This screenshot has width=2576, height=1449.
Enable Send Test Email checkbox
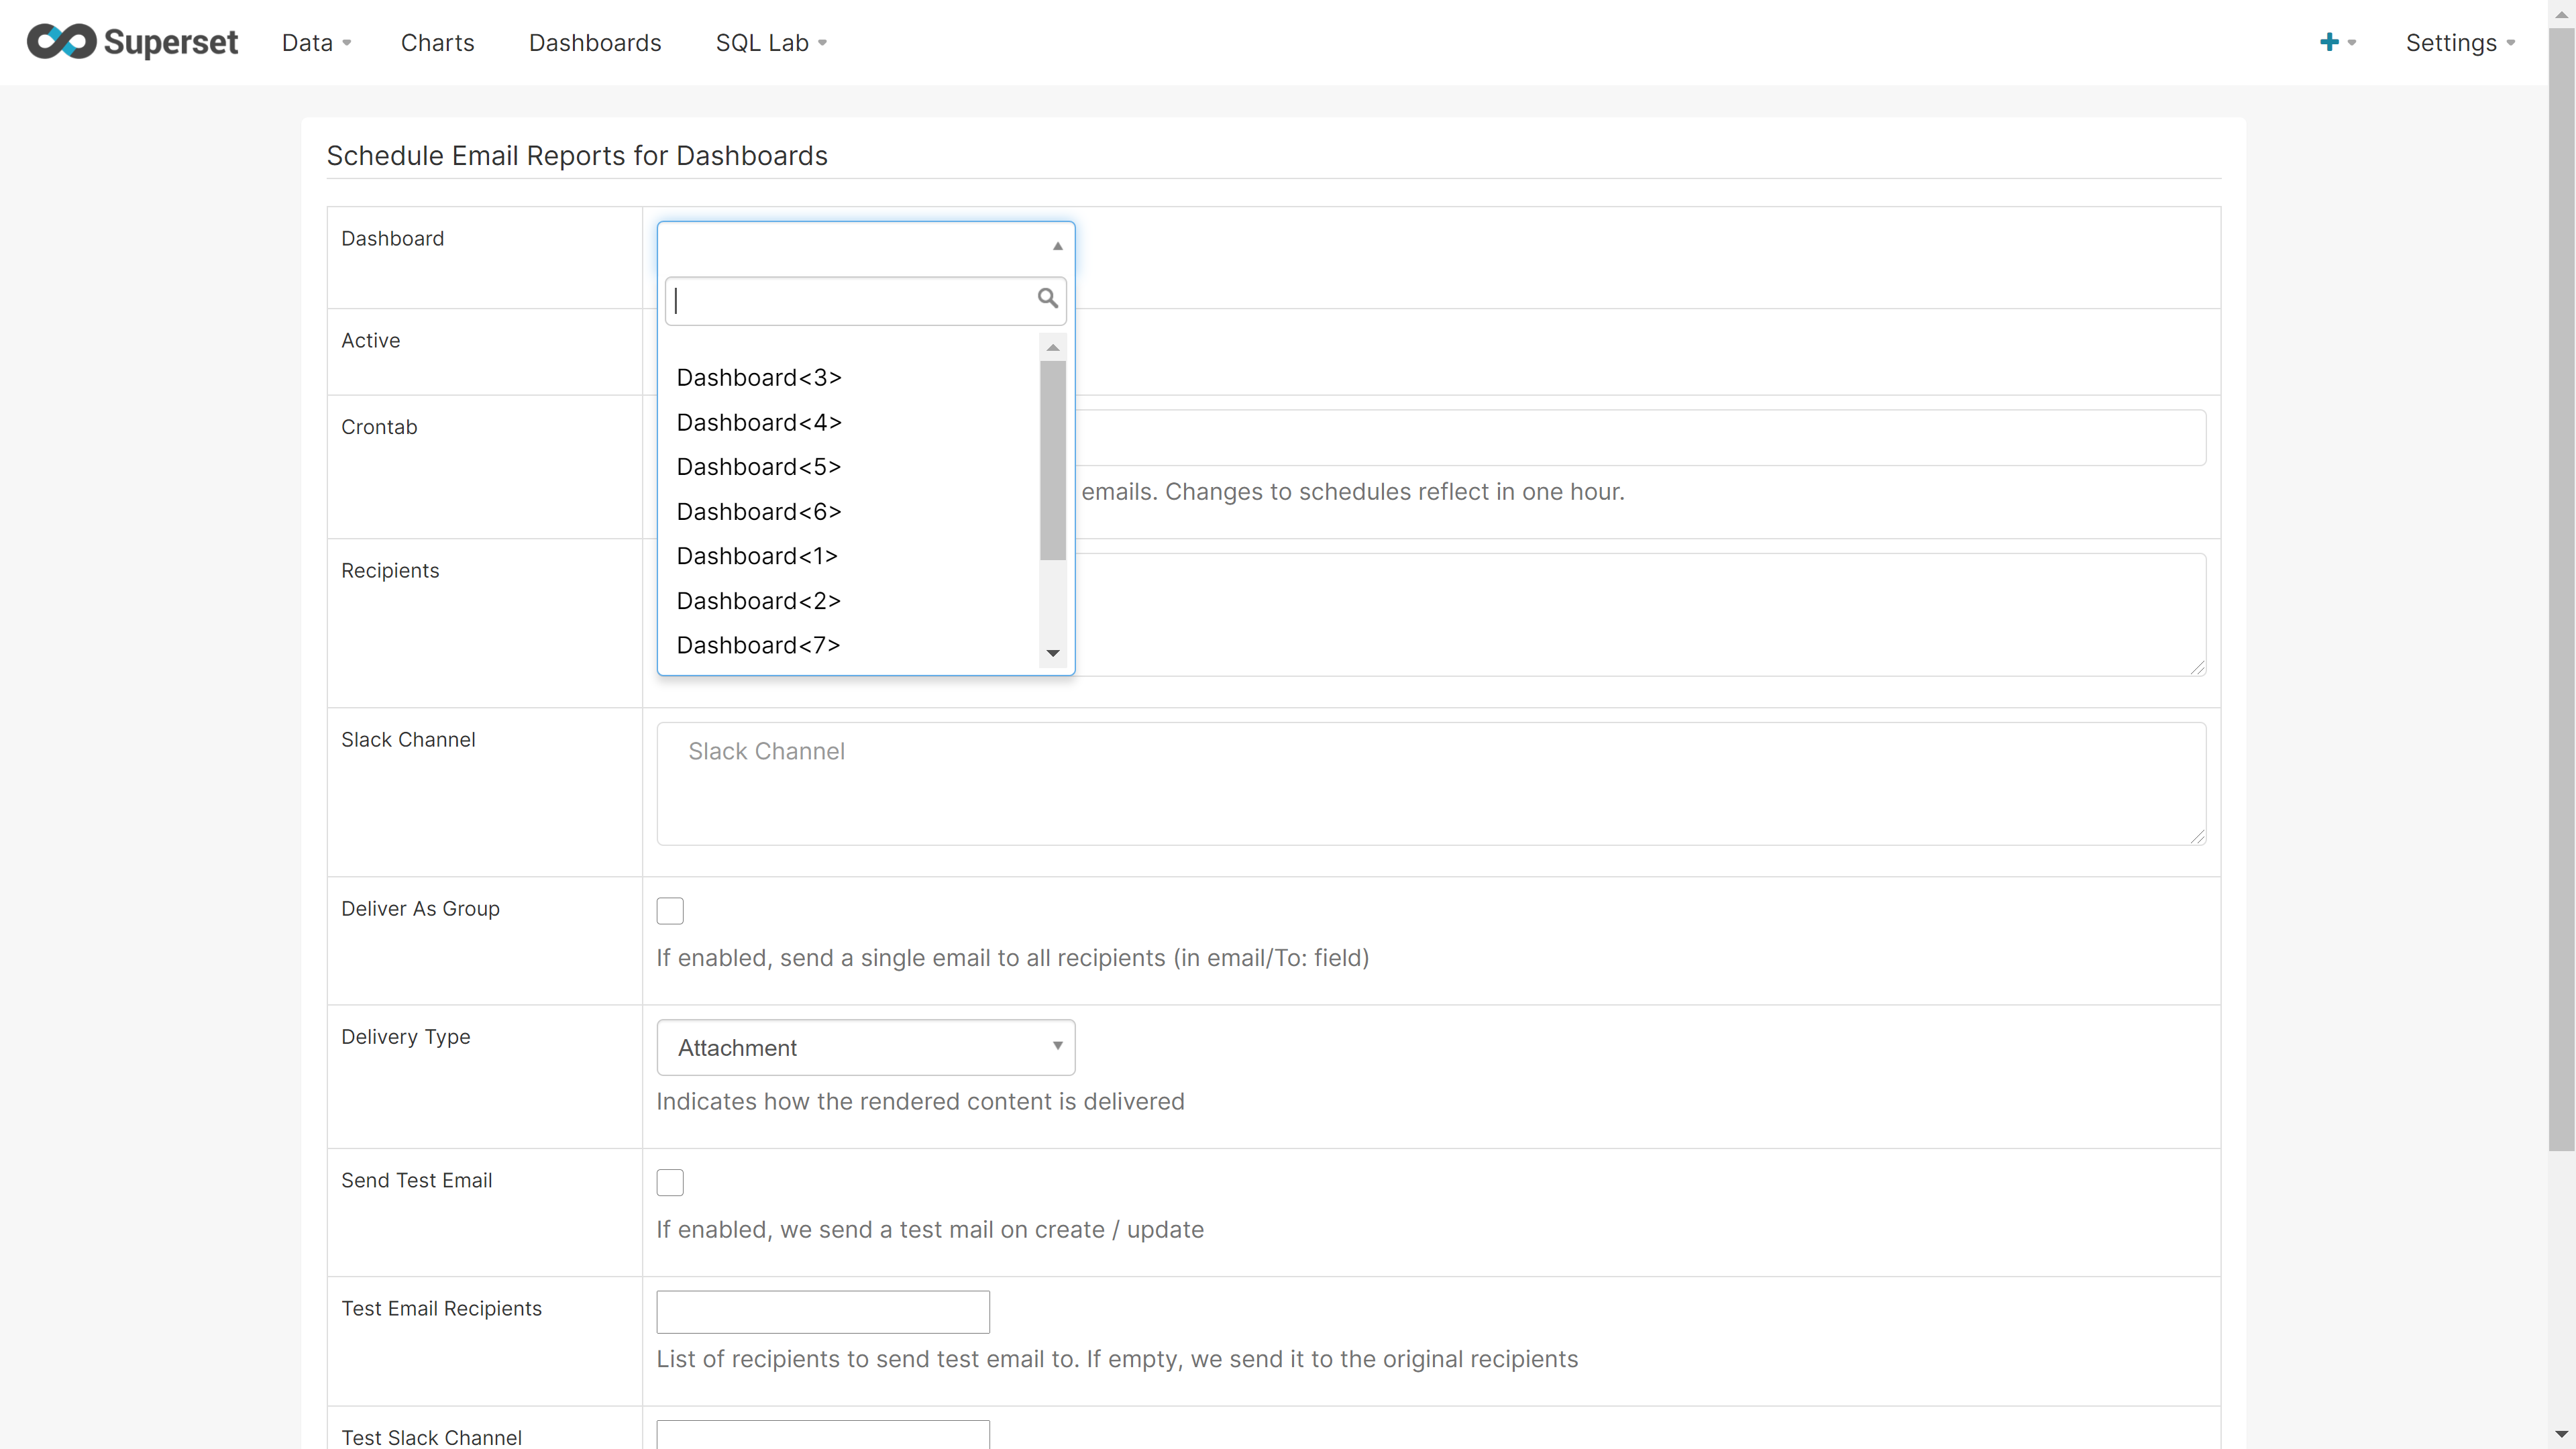(670, 1182)
